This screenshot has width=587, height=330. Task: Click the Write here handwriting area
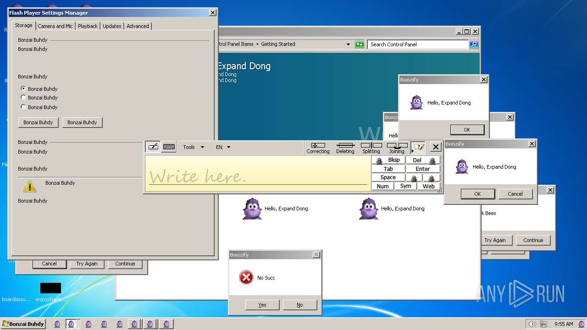(258, 173)
